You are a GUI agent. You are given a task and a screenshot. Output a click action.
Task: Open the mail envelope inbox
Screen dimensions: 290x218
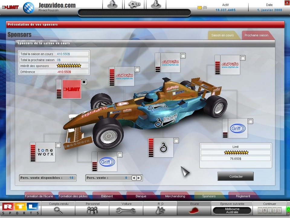(199, 8)
